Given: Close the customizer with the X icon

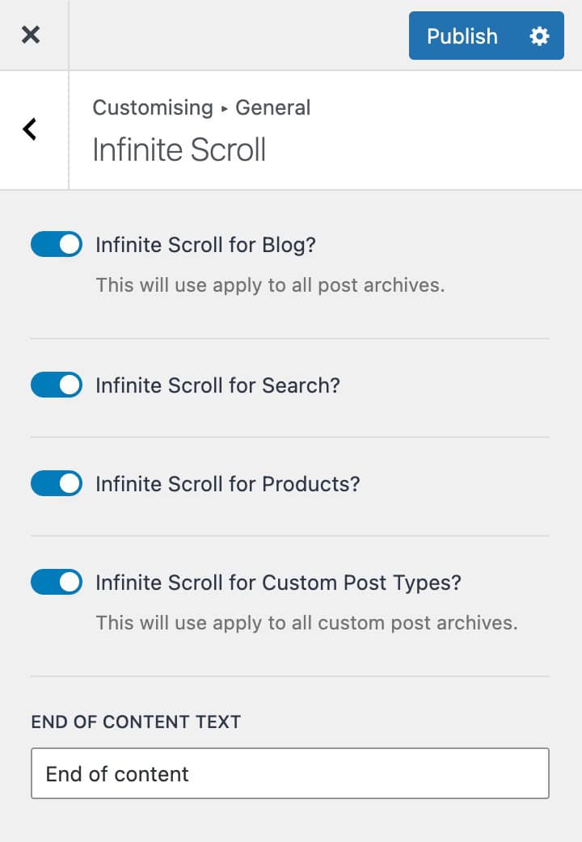Looking at the screenshot, I should click(32, 35).
